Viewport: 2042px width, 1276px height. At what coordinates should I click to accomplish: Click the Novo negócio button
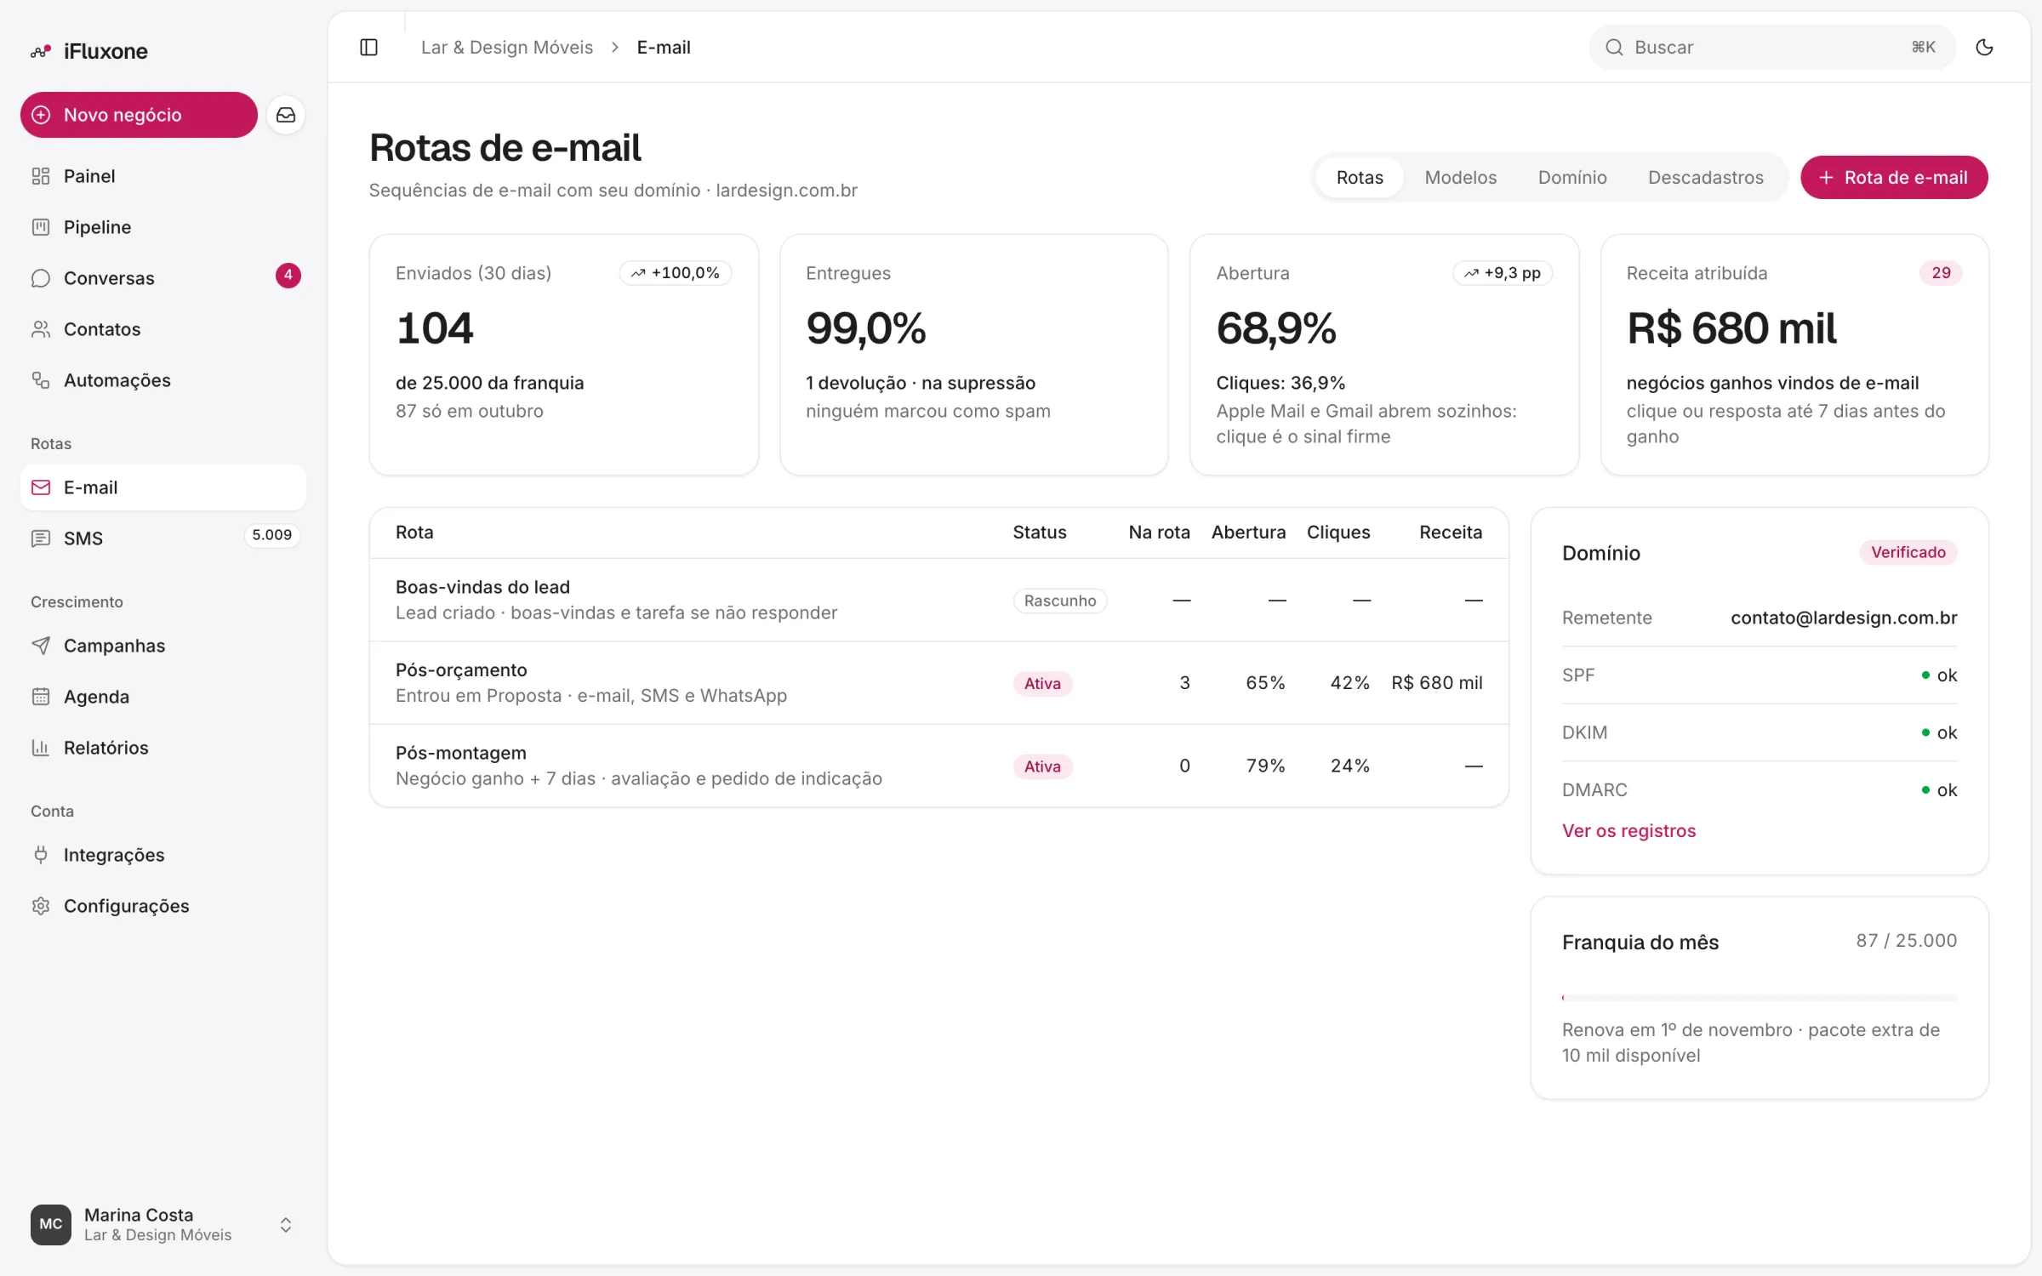point(139,115)
